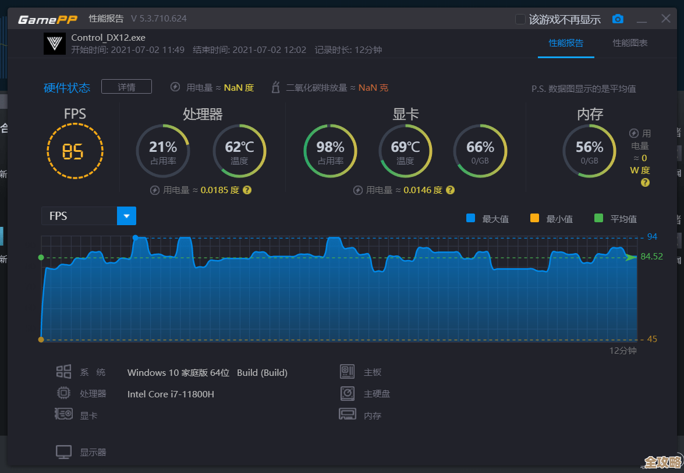Click the 硬件状态 heading link
Screen dimensions: 684x473
[66, 87]
